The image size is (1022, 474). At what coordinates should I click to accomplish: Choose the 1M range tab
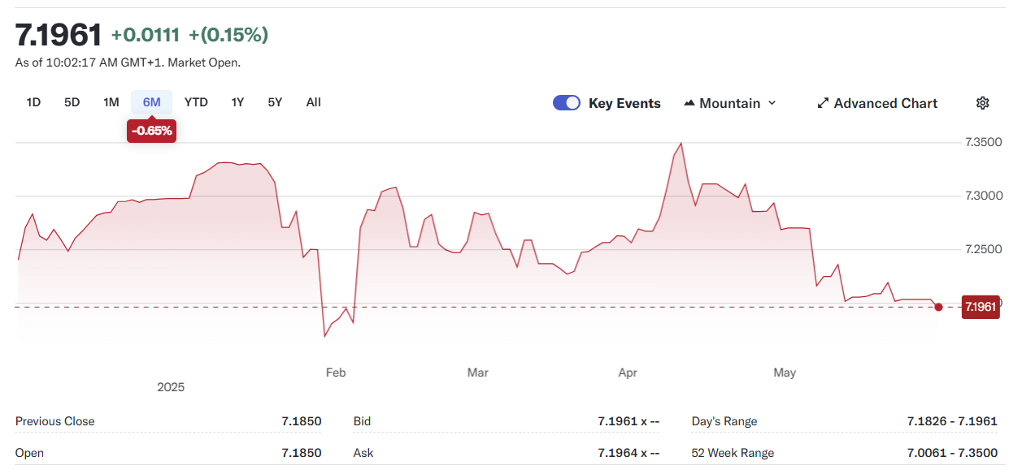(111, 102)
